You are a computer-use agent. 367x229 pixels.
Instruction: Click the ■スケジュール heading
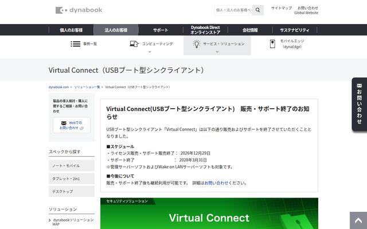click(120, 147)
